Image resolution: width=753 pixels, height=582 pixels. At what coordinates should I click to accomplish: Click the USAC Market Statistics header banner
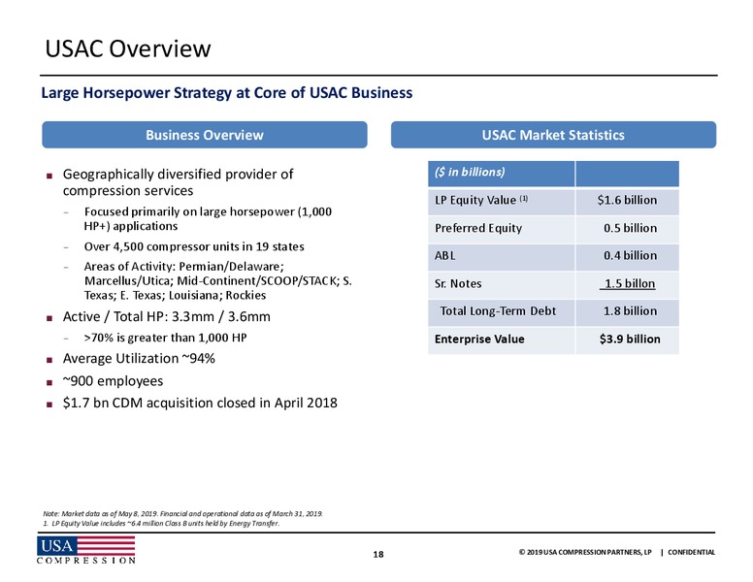[x=553, y=135]
